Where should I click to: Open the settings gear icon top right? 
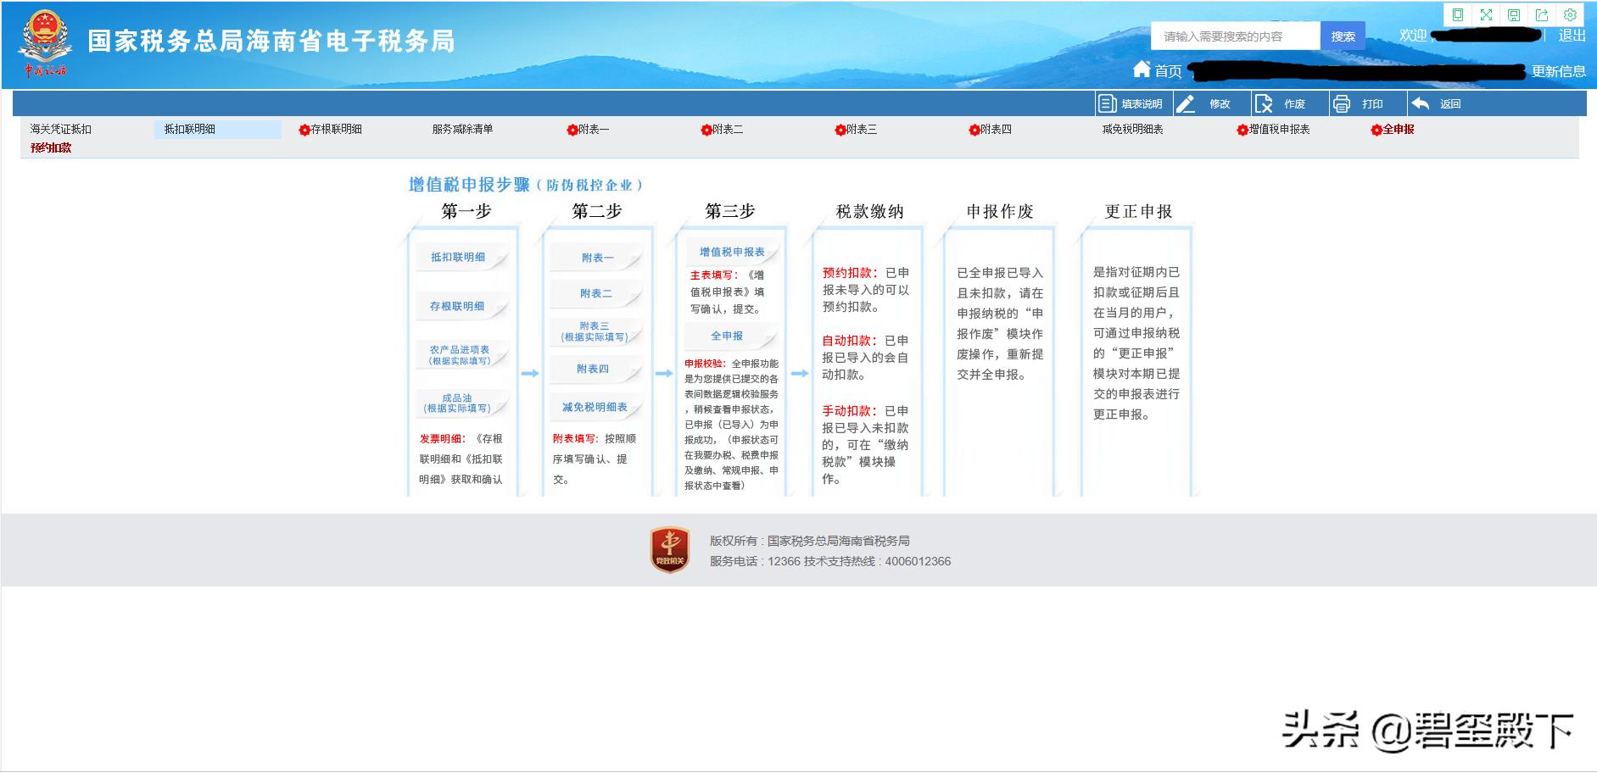(1570, 13)
